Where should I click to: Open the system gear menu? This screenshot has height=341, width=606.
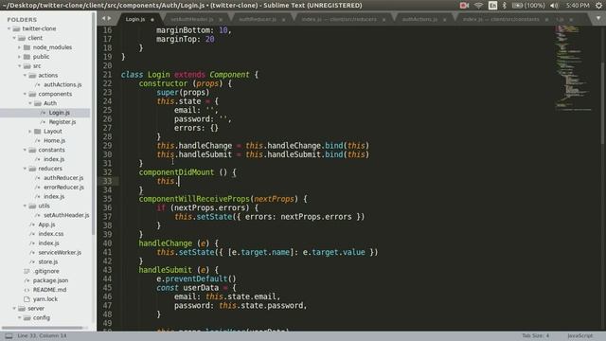pos(598,6)
